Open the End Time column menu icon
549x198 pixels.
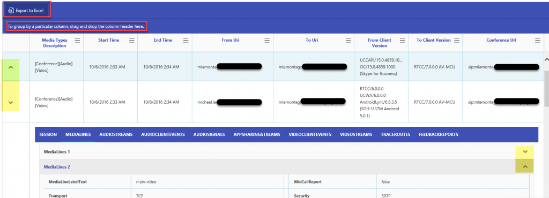click(x=186, y=41)
